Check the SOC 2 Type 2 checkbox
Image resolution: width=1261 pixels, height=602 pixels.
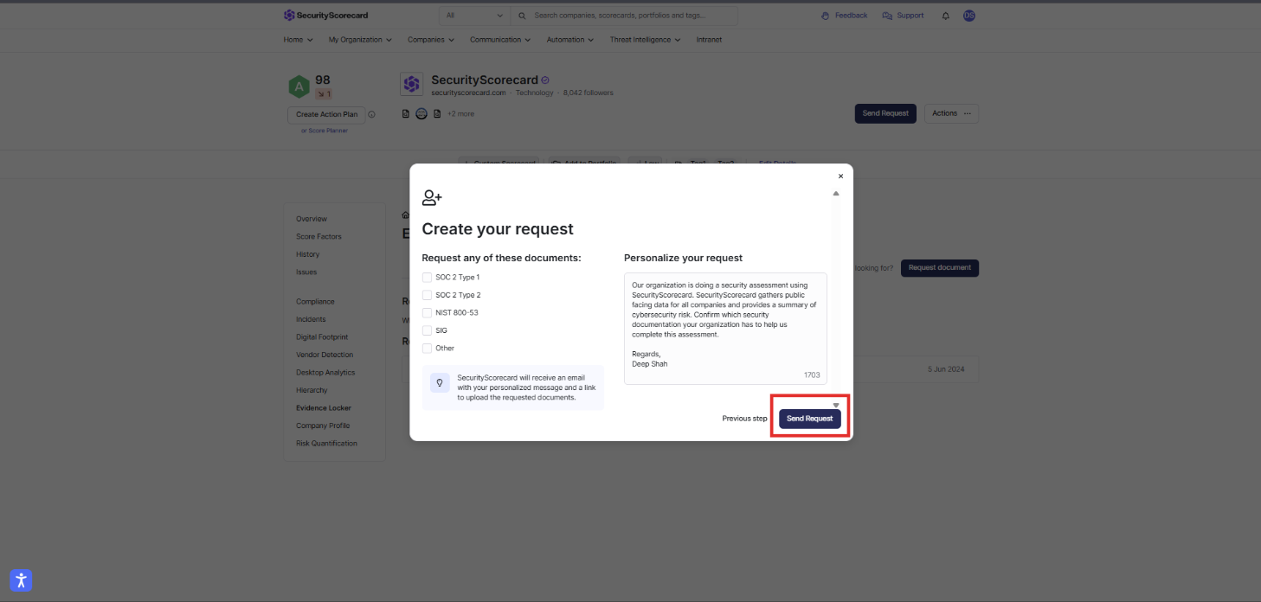click(427, 295)
